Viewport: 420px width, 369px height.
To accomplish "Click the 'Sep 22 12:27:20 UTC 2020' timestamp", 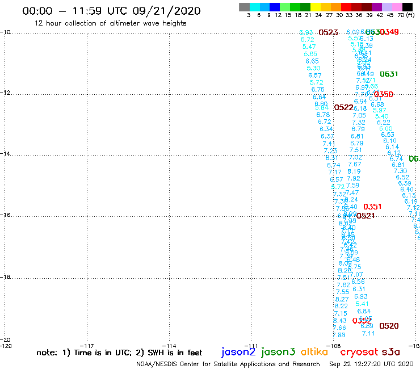I will coord(371,364).
